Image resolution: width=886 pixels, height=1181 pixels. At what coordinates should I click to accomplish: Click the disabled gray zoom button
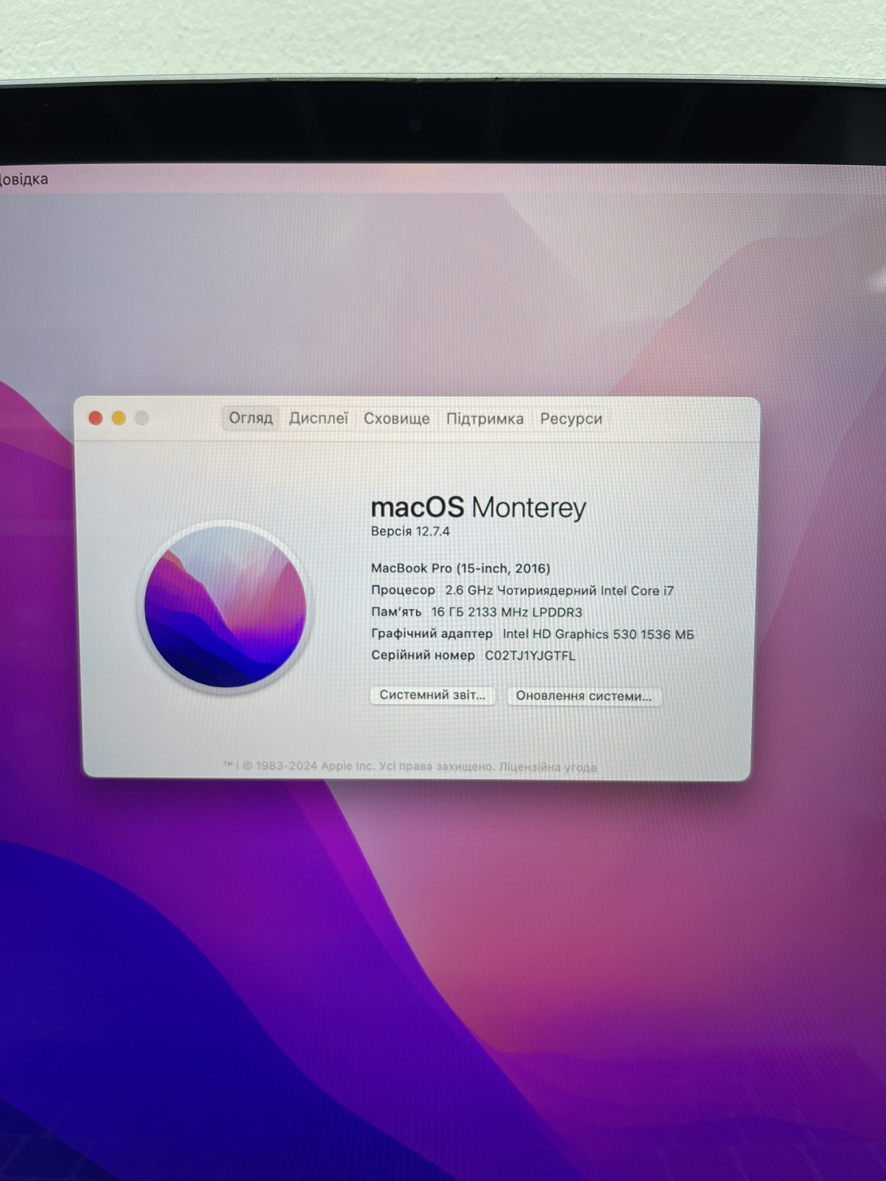tap(142, 418)
